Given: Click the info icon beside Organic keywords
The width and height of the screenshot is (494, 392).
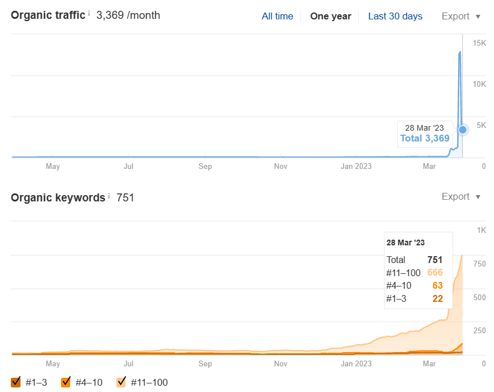Looking at the screenshot, I should [x=109, y=196].
